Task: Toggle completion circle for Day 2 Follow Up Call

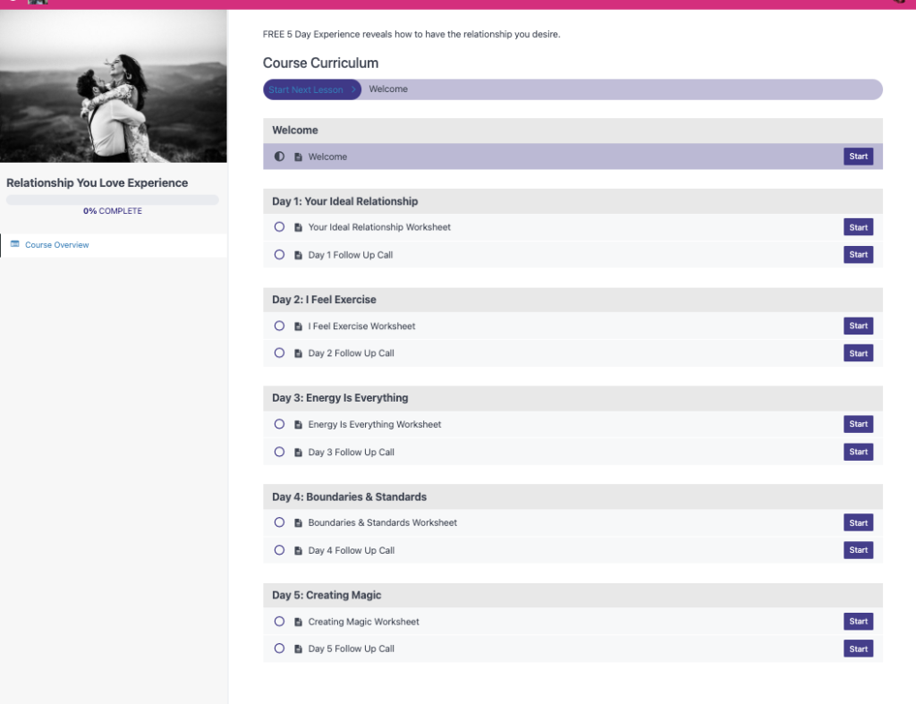Action: click(279, 352)
